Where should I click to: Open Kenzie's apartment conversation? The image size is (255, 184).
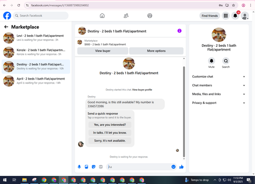click(36, 52)
